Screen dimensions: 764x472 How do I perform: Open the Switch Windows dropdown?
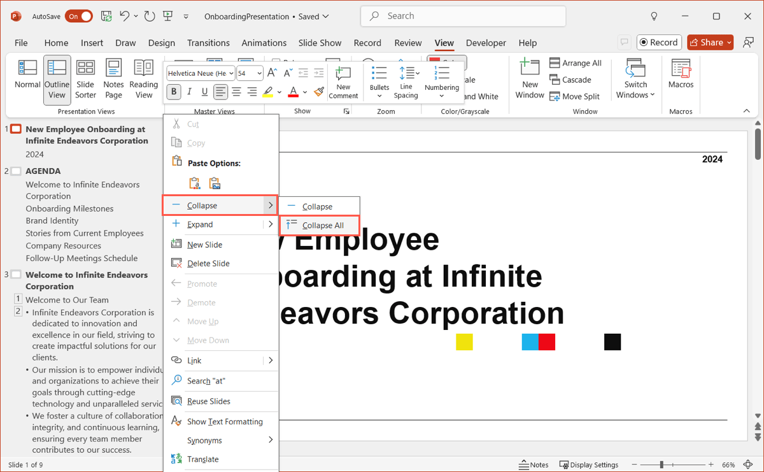[635, 79]
